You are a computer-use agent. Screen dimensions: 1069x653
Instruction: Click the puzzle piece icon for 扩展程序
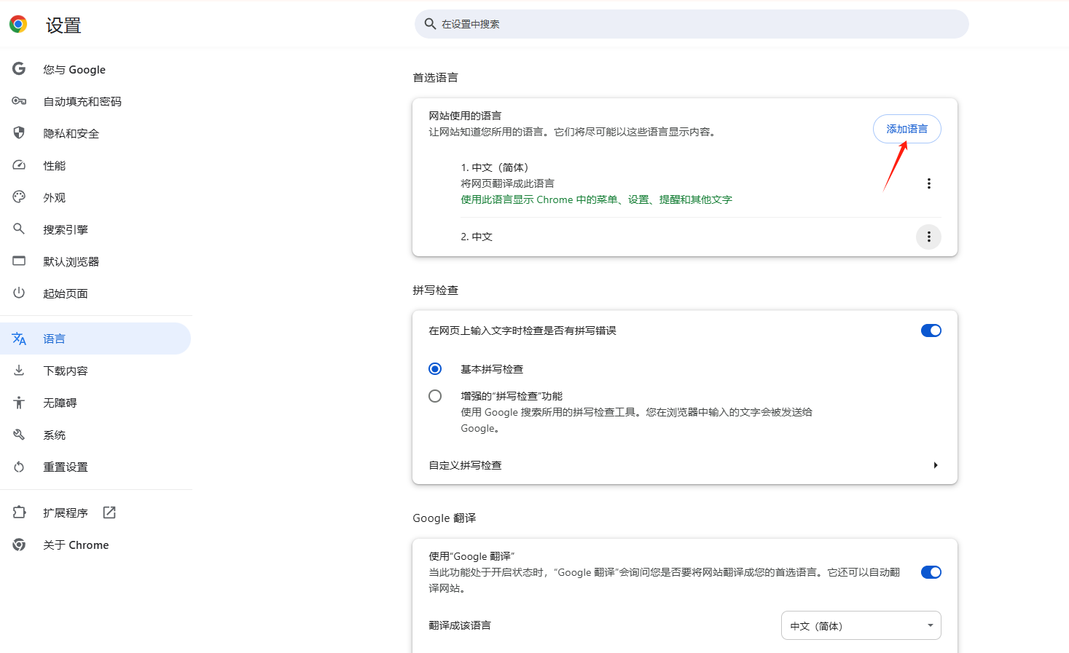pyautogui.click(x=19, y=512)
